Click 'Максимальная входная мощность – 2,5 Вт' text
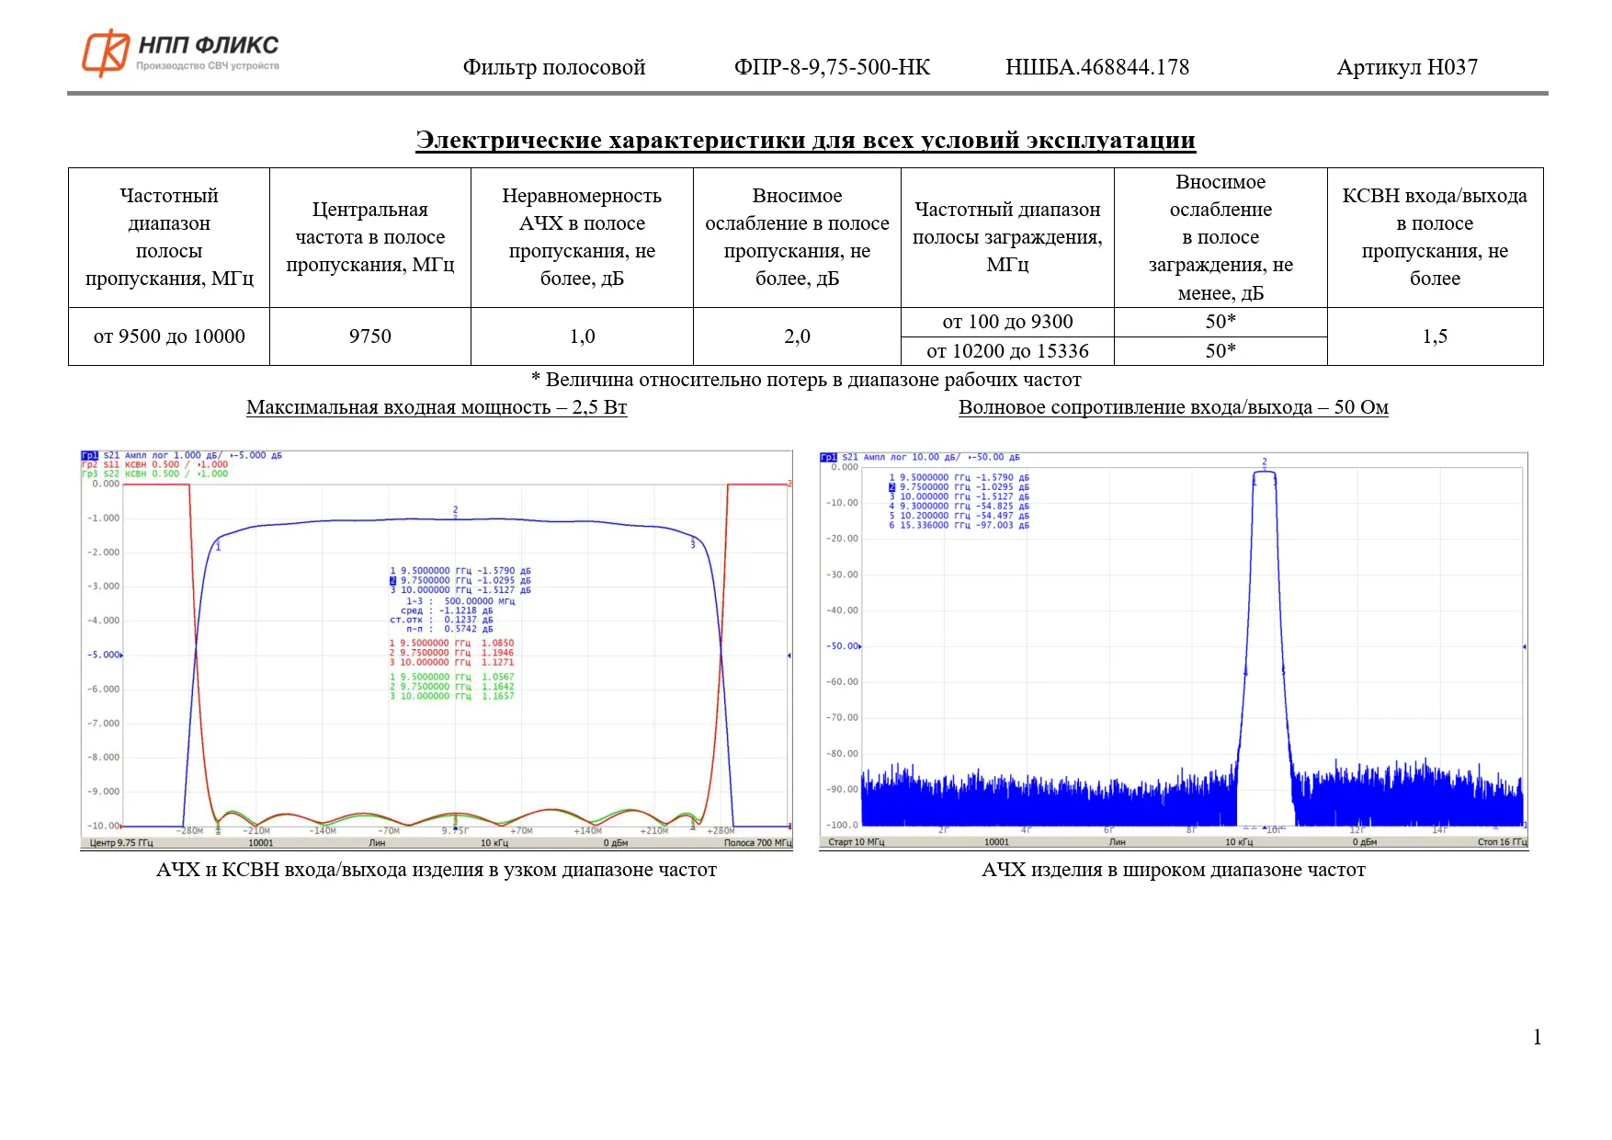The width and height of the screenshot is (1612, 1140). [x=437, y=407]
